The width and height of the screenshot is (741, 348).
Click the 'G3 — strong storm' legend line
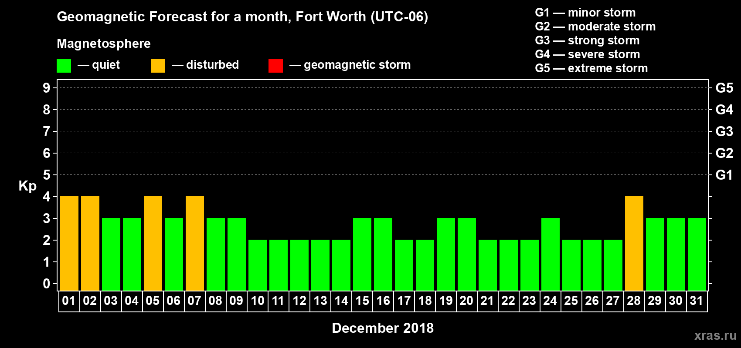point(588,40)
